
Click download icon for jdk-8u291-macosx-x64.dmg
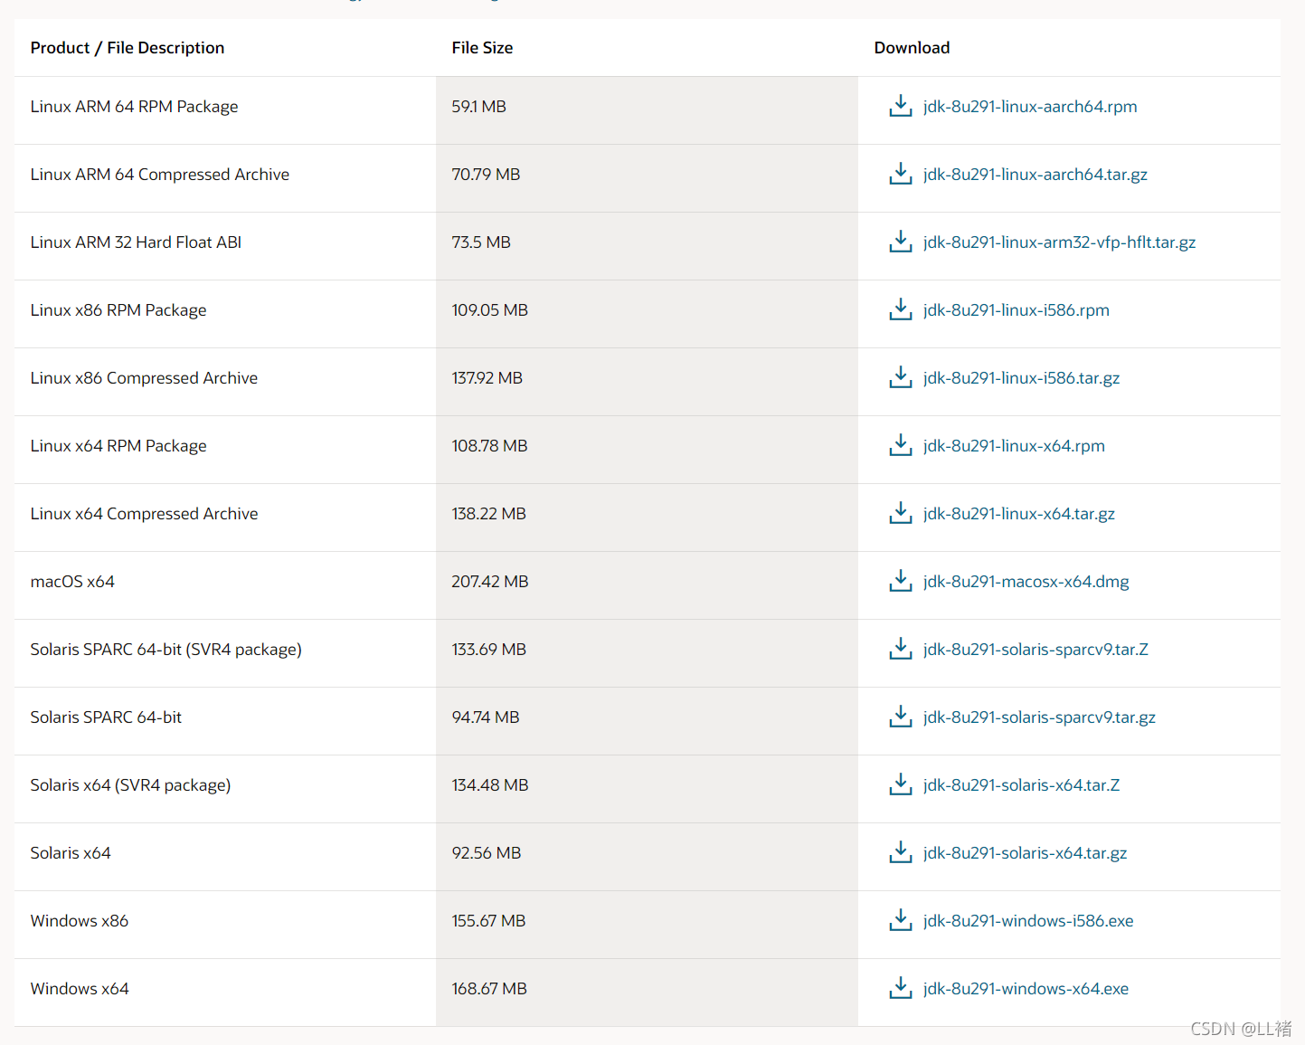pyautogui.click(x=900, y=581)
